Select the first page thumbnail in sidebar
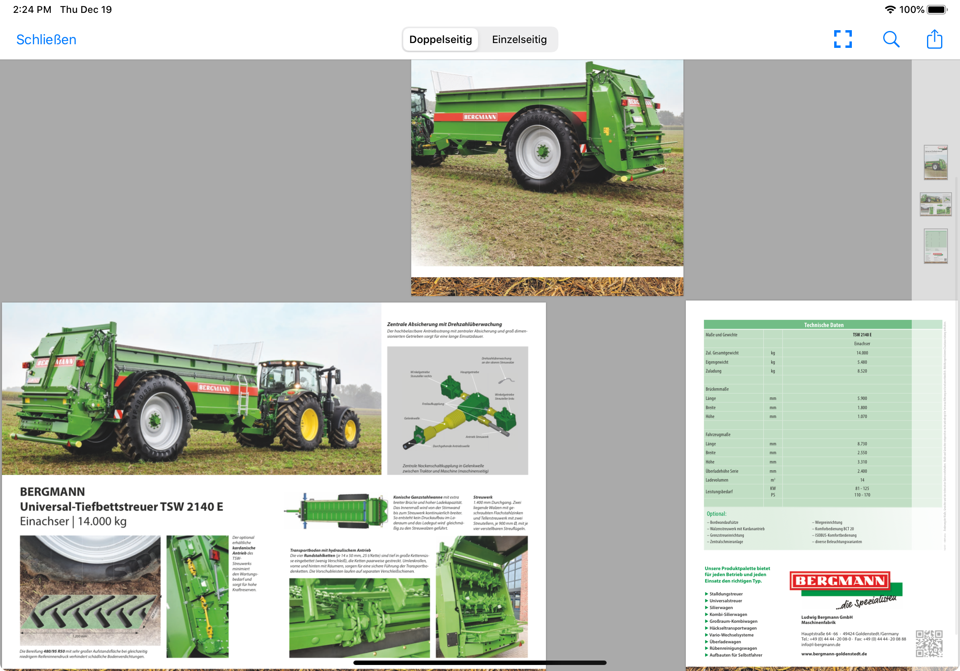Image resolution: width=960 pixels, height=671 pixels. pos(935,162)
